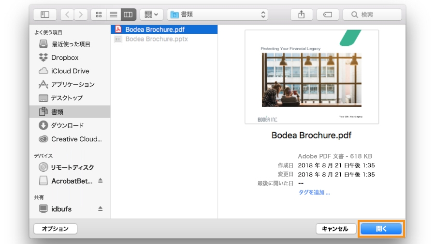Select デスクトップ in the sidebar

point(70,98)
